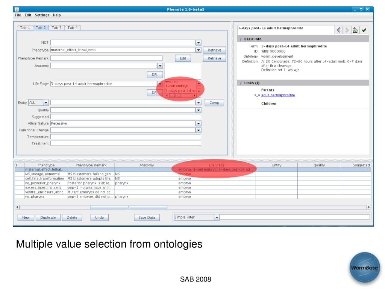This screenshot has width=385, height=289.
Task: Open the Anatomy dropdown arrow
Action: click(160, 66)
